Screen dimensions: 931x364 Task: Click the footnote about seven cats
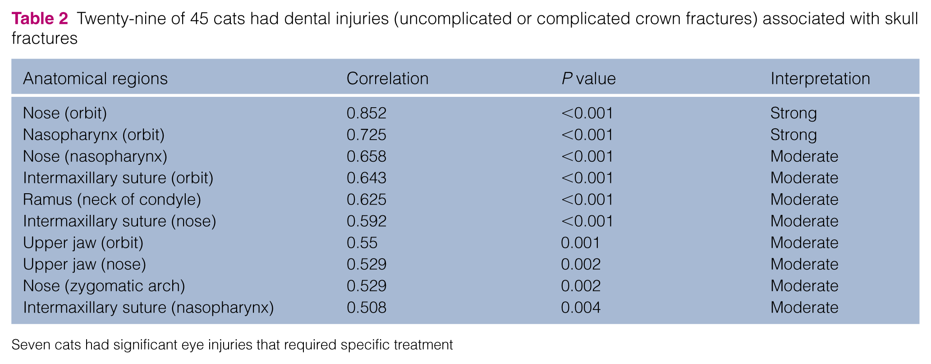pyautogui.click(x=232, y=345)
